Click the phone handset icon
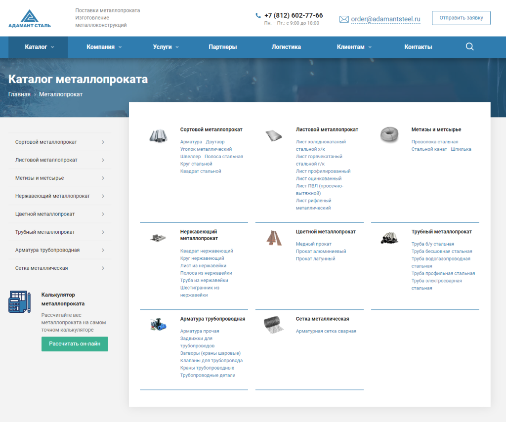This screenshot has height=422, width=506. click(258, 15)
